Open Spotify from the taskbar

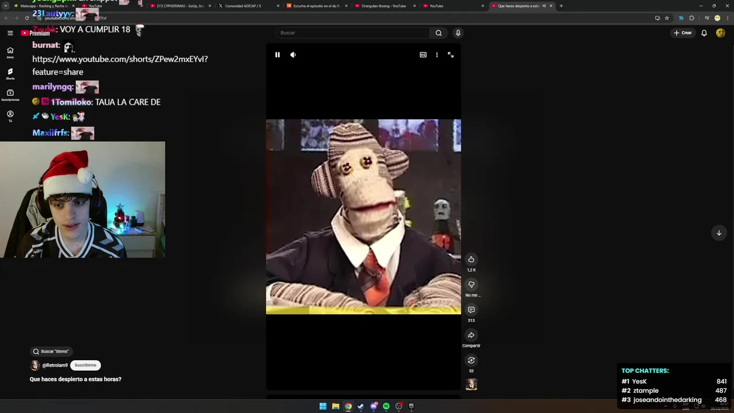coord(386,406)
